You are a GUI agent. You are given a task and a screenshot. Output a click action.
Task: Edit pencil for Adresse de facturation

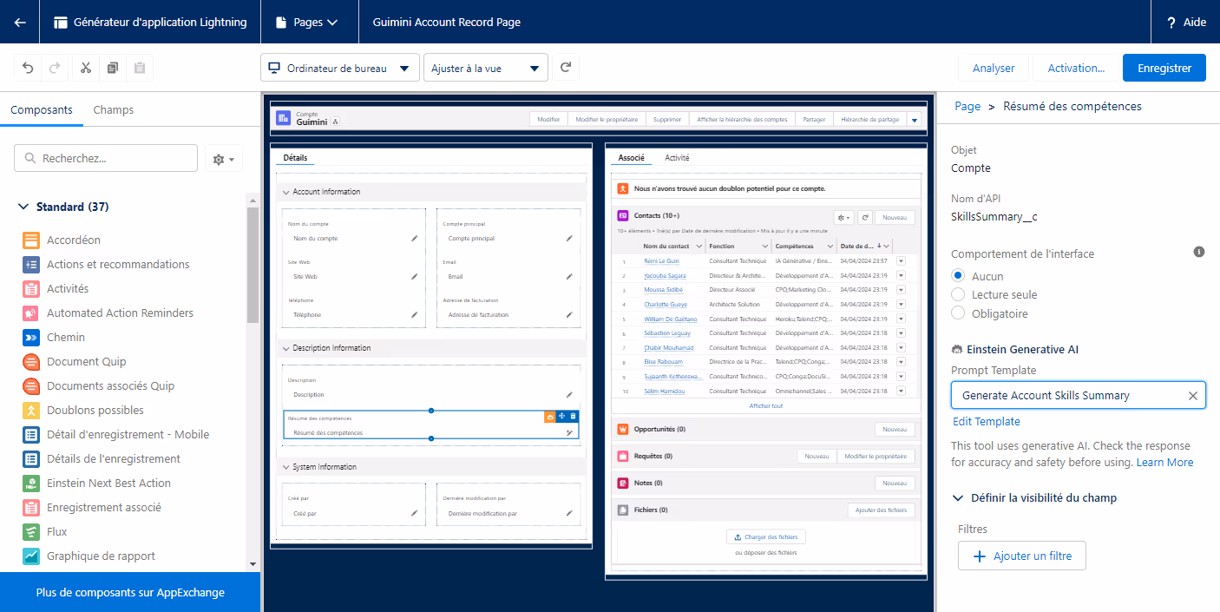tap(569, 314)
